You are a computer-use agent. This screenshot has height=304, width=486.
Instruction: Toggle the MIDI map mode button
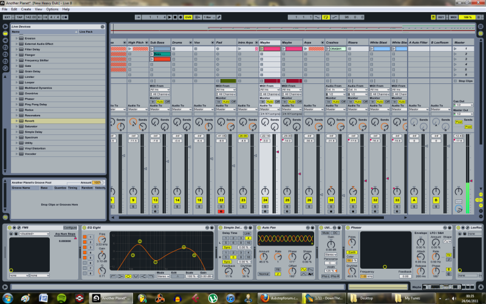tap(453, 18)
